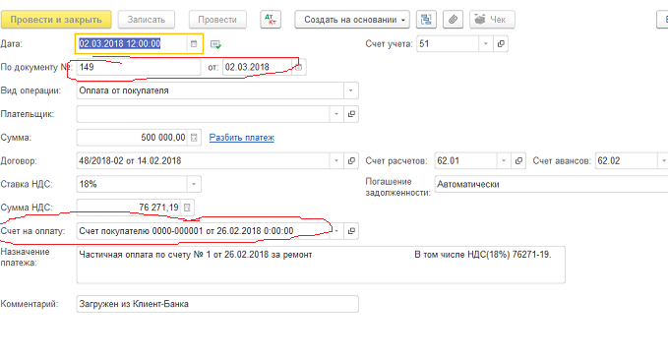Click the Дата input field
This screenshot has width=668, height=358.
(x=132, y=44)
